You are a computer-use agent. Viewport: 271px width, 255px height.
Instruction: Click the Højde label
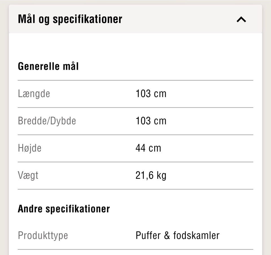pyautogui.click(x=29, y=147)
